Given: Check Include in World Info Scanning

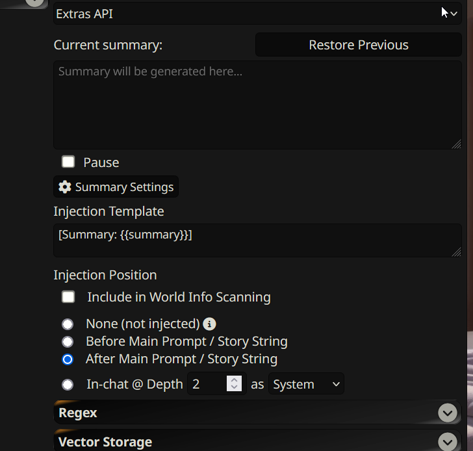Looking at the screenshot, I should (x=68, y=296).
